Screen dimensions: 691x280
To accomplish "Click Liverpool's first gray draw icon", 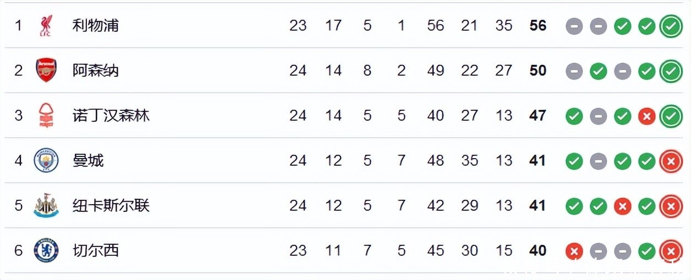I will 574,26.
